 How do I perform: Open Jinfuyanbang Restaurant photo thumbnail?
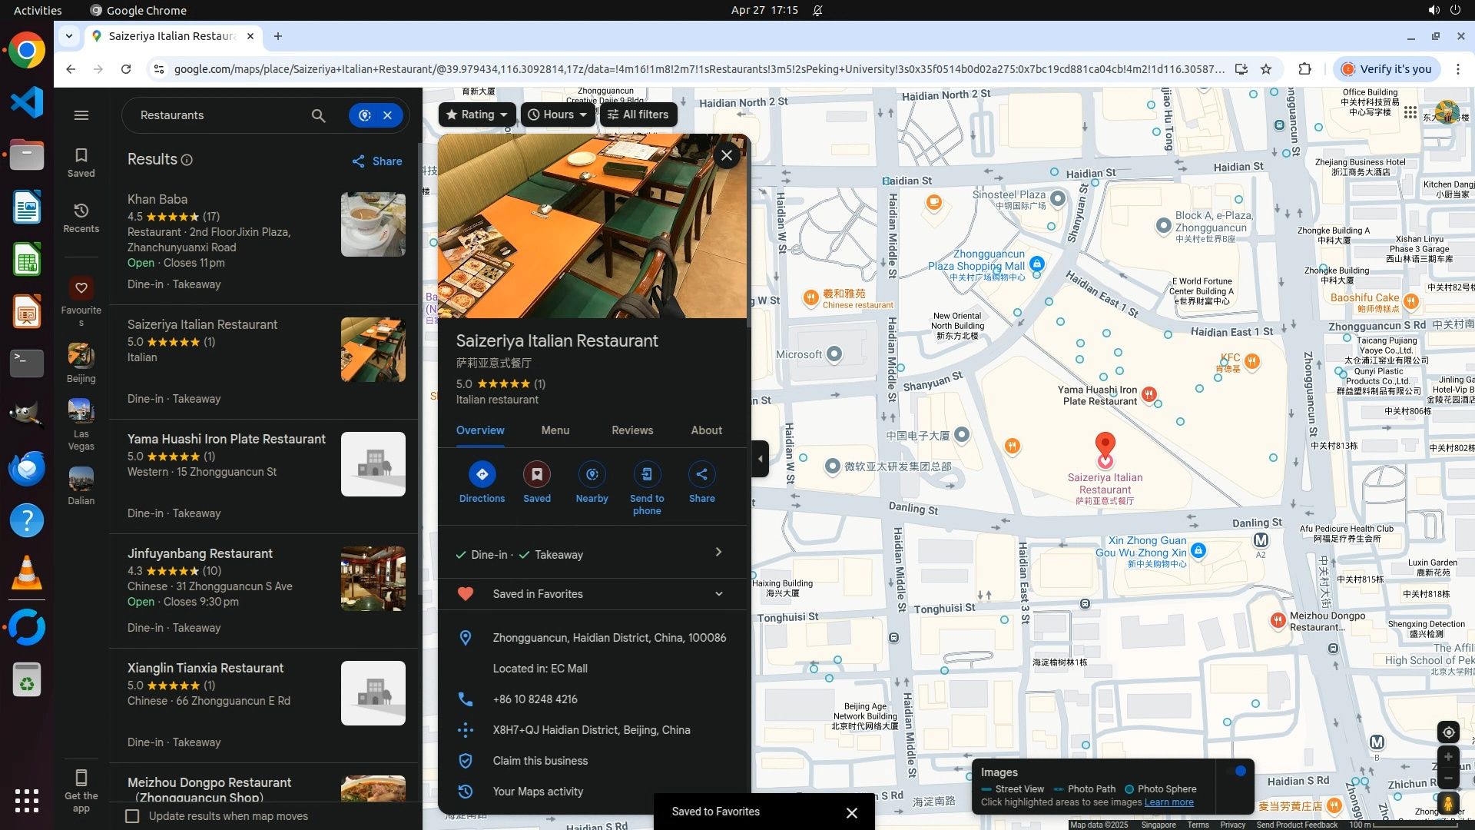(x=373, y=579)
